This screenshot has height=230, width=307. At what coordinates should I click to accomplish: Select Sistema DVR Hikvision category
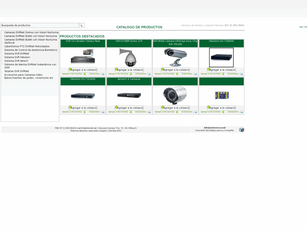tap(17, 57)
